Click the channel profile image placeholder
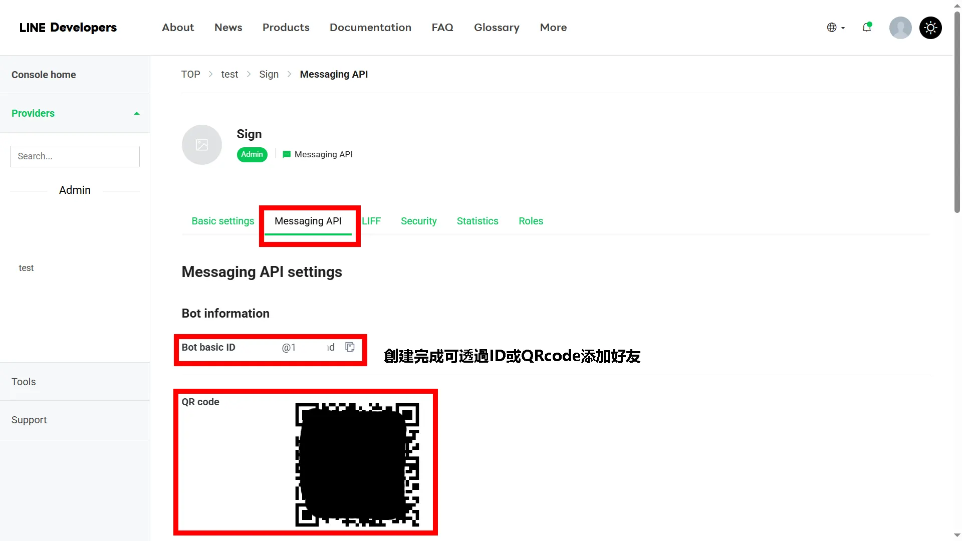The width and height of the screenshot is (962, 541). [x=201, y=144]
